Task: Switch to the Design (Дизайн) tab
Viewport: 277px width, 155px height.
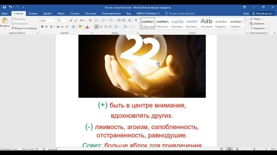Action: (x=48, y=13)
